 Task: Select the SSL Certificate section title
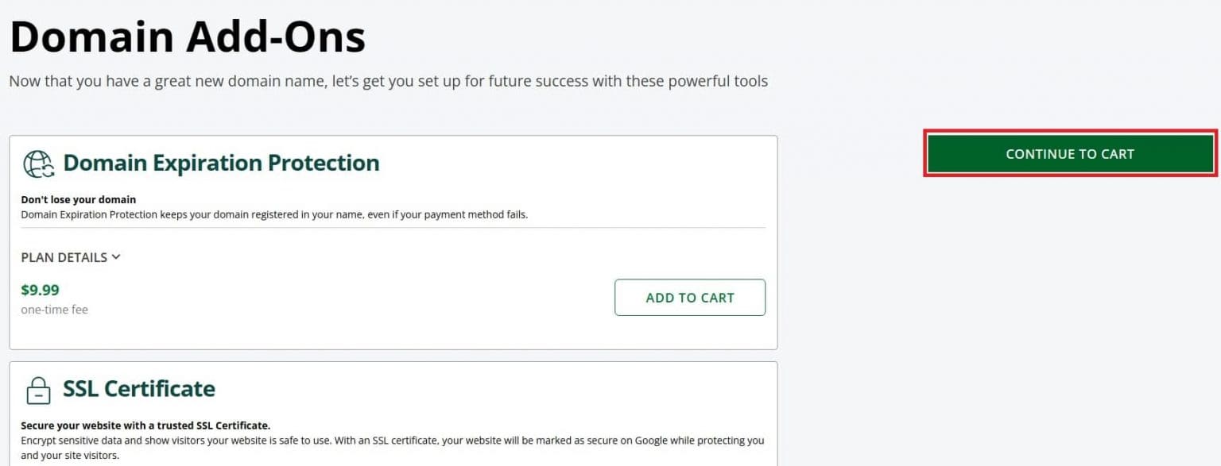coord(139,388)
